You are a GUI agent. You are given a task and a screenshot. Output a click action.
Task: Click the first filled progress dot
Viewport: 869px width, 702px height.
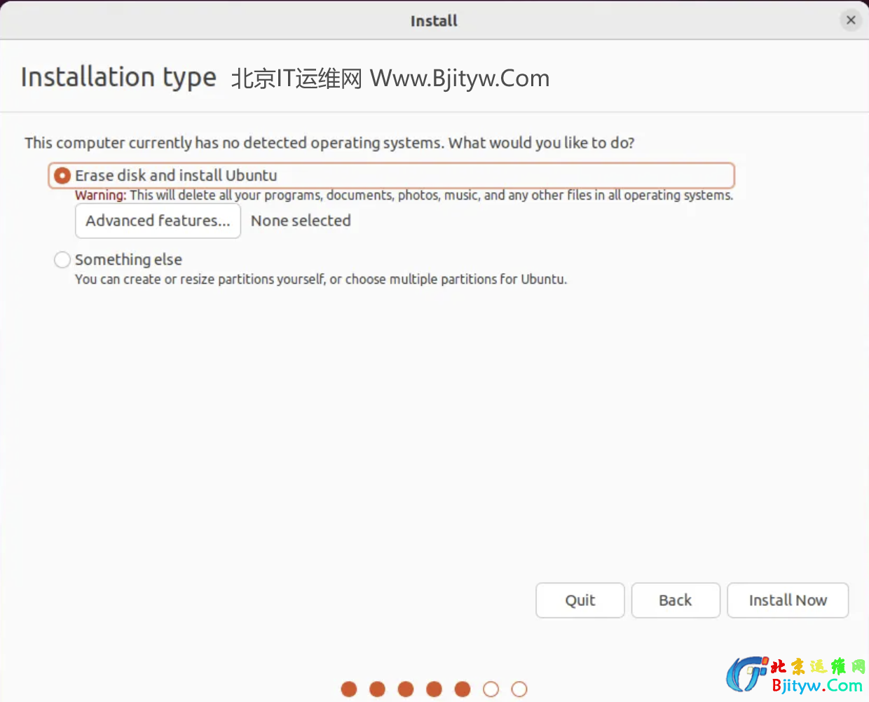pos(349,689)
